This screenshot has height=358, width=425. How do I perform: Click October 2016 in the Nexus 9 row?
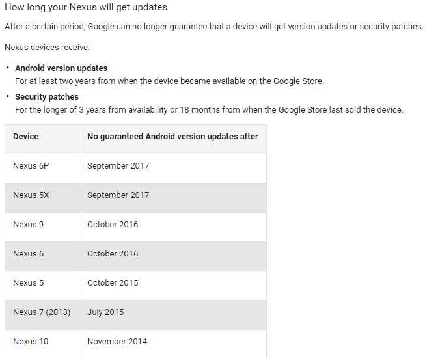113,225
